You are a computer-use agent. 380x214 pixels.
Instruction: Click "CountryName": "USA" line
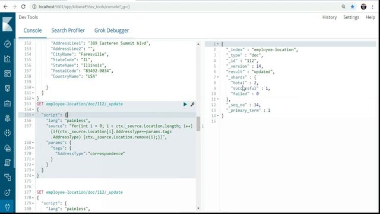tap(74, 77)
